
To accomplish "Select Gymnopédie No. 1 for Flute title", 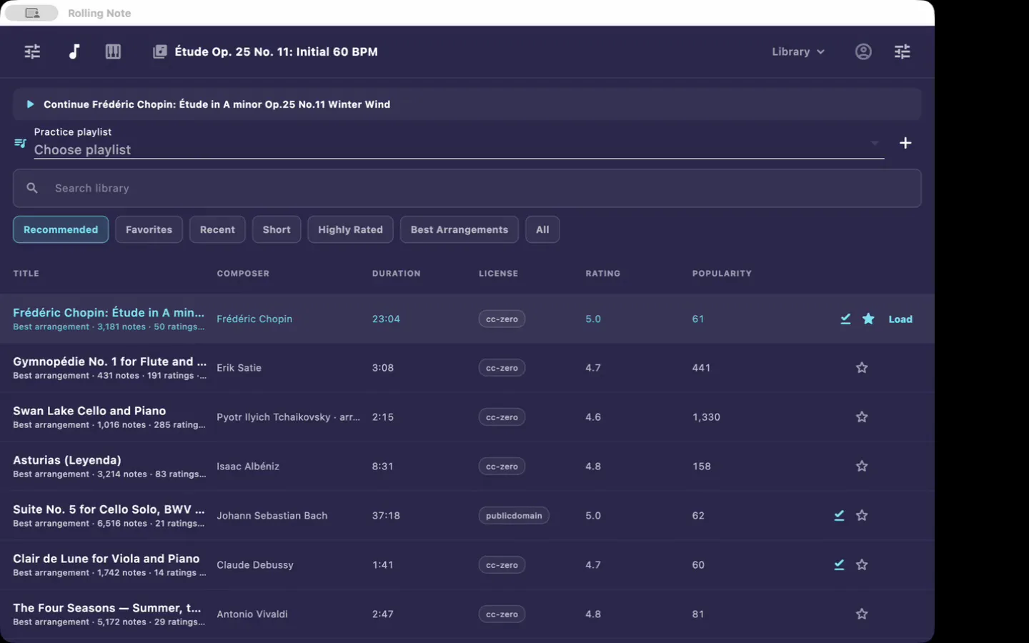I will [109, 362].
